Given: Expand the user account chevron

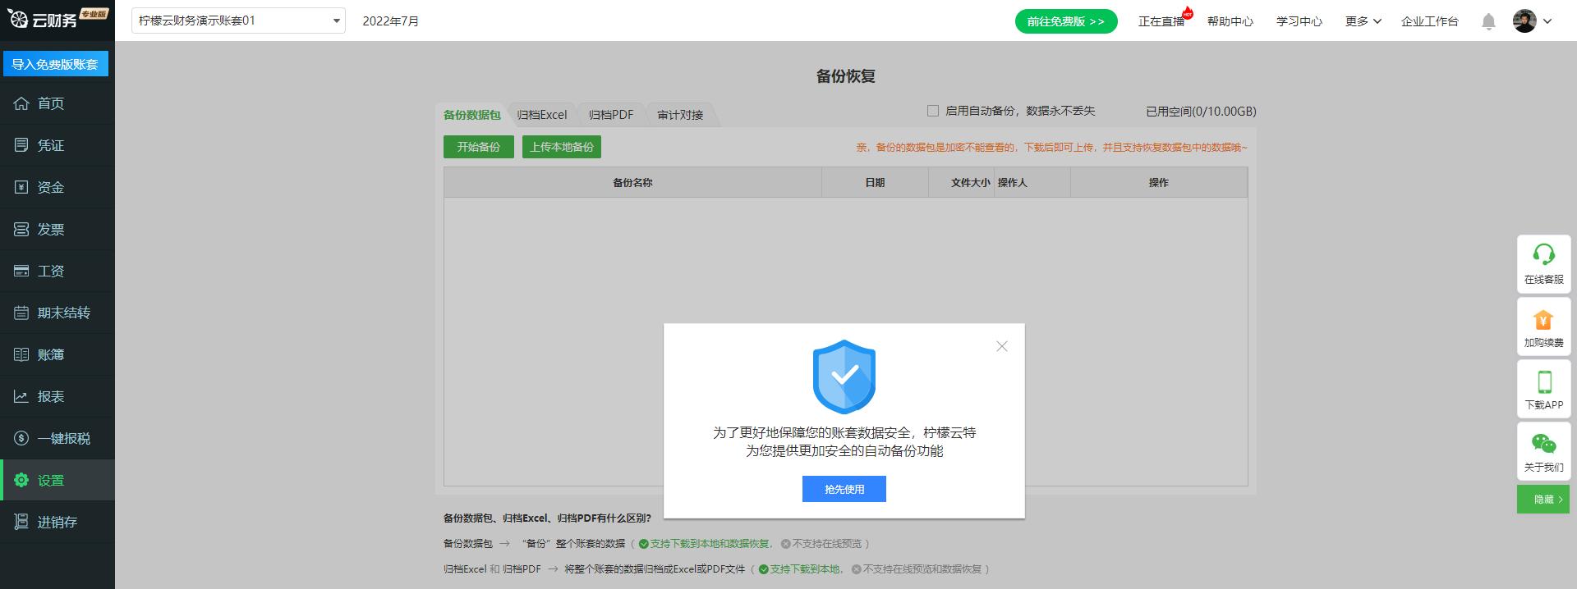Looking at the screenshot, I should (1547, 21).
